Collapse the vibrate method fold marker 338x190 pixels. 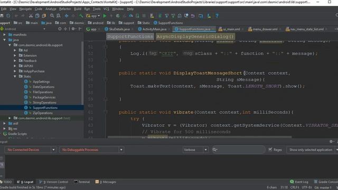(x=106, y=112)
